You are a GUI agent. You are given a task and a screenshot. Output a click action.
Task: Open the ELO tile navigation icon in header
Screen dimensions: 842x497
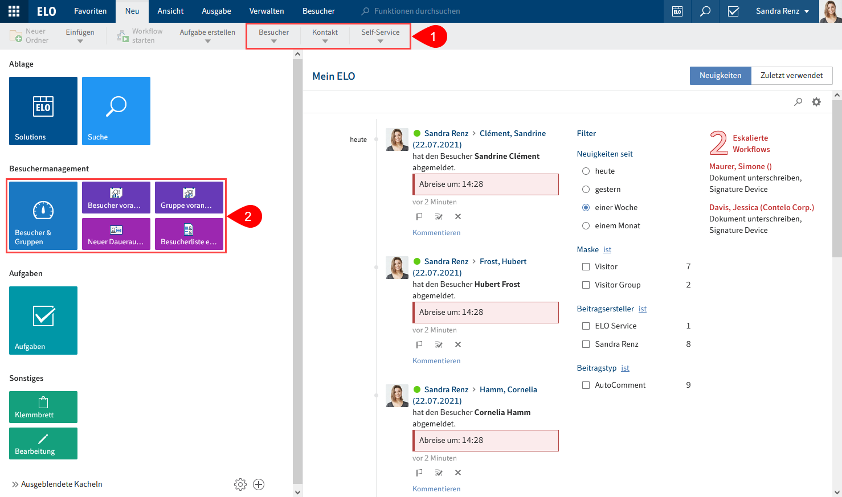click(677, 11)
